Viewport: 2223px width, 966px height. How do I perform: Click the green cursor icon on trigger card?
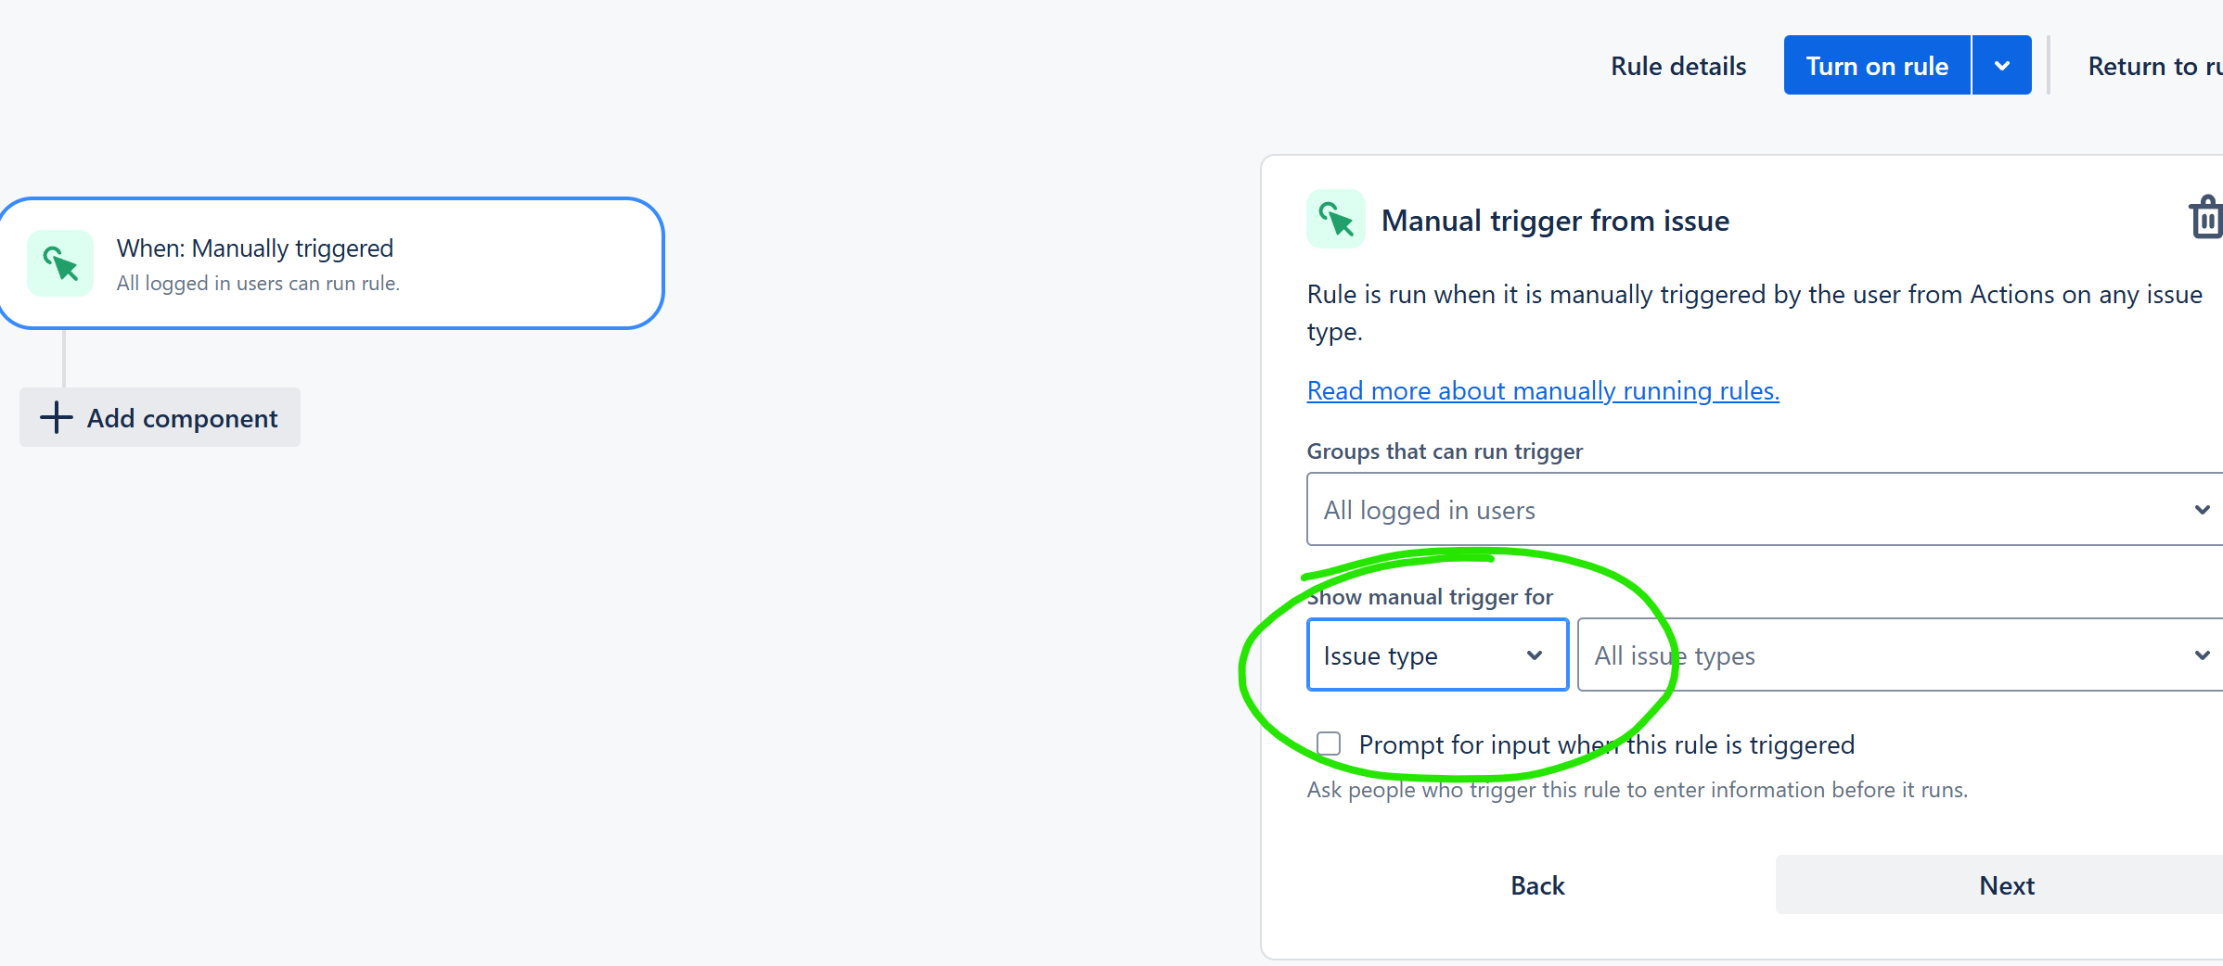[x=60, y=263]
